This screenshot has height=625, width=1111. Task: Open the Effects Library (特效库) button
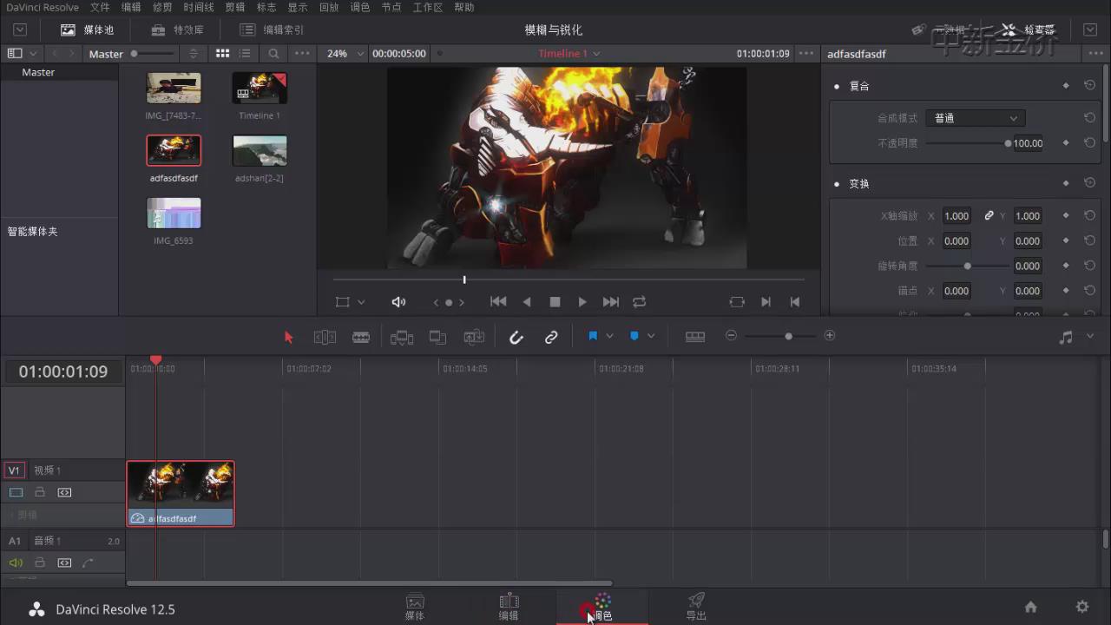(x=177, y=30)
